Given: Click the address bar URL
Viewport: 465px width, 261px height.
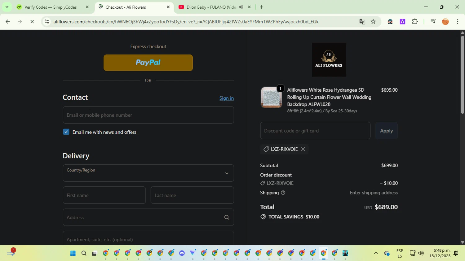Looking at the screenshot, I should pos(186,22).
